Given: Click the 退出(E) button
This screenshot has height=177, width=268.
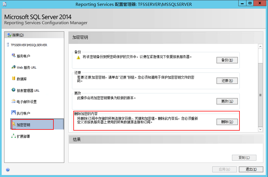Looking at the screenshot, I should [x=251, y=169].
